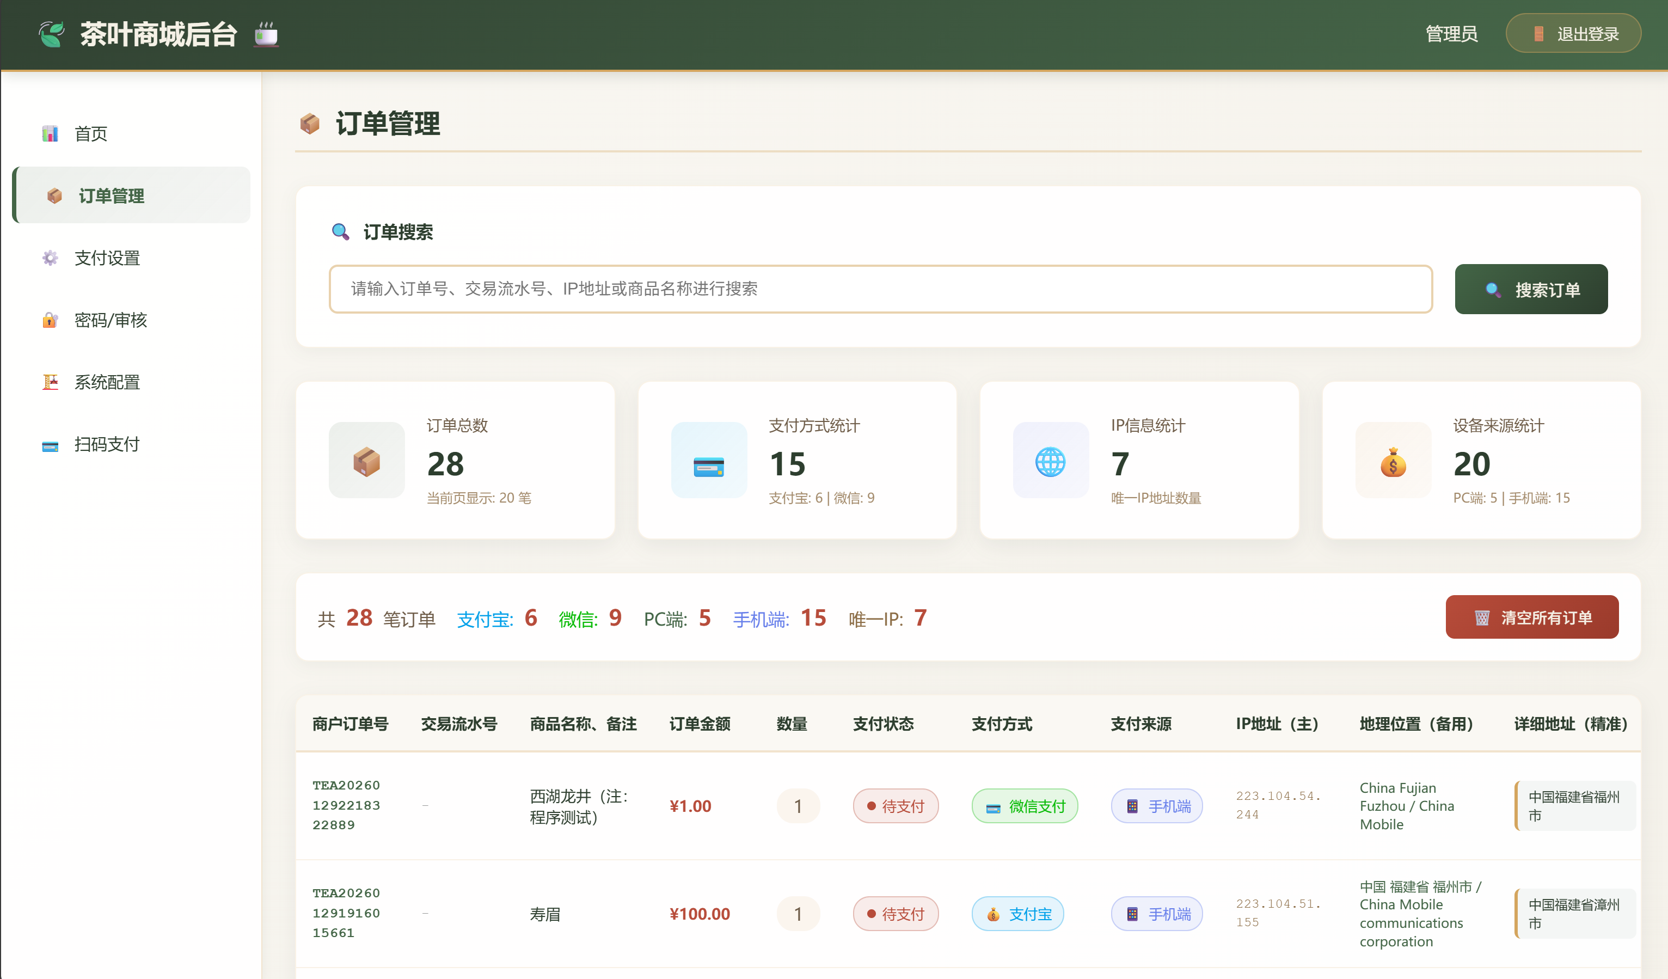Viewport: 1668px width, 979px height.
Task: Click the teacup icon beside site title
Action: click(x=266, y=34)
